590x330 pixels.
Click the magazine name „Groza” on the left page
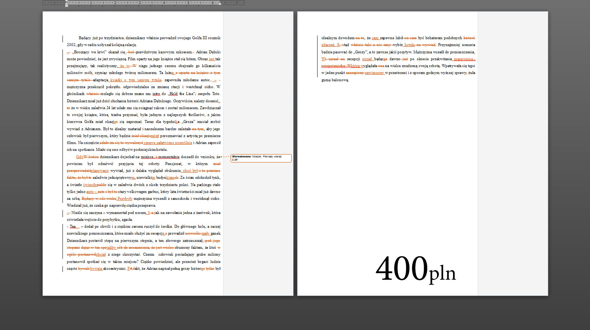tap(189, 122)
